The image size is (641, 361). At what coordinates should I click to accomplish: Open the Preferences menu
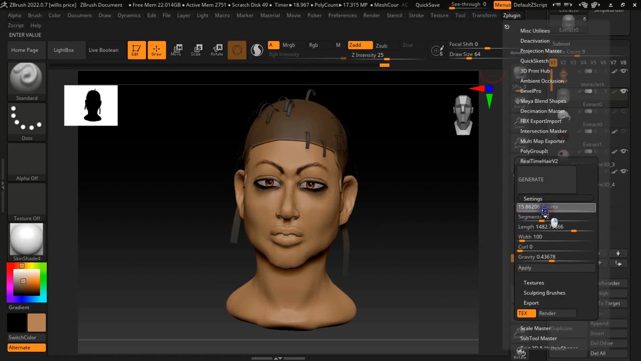coord(342,16)
